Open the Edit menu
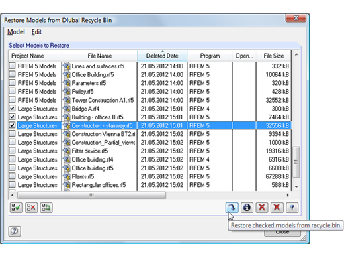This screenshot has width=344, height=258. coord(36,32)
